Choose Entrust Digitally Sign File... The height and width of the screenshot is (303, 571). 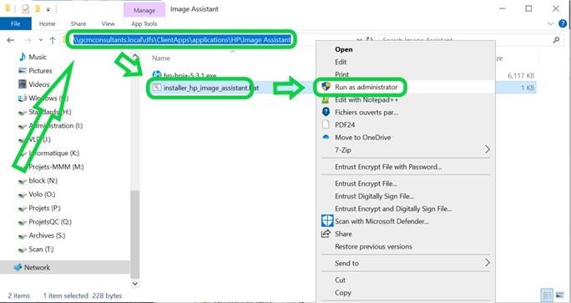pos(374,196)
